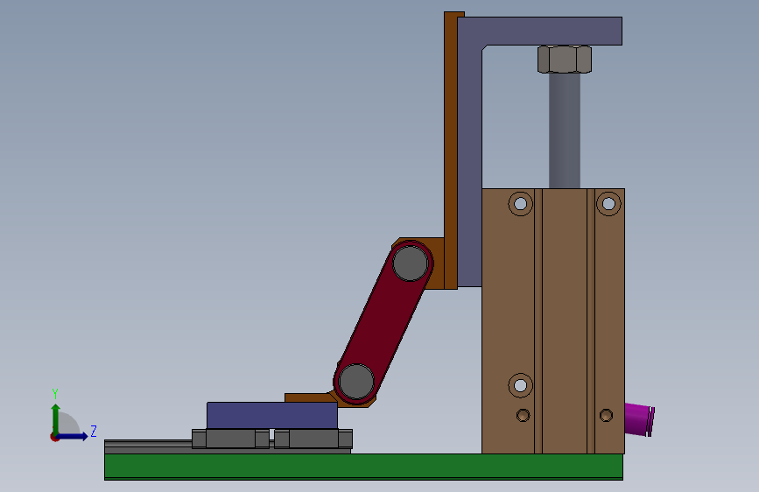Select the blue slider block
The image size is (759, 492).
[272, 416]
